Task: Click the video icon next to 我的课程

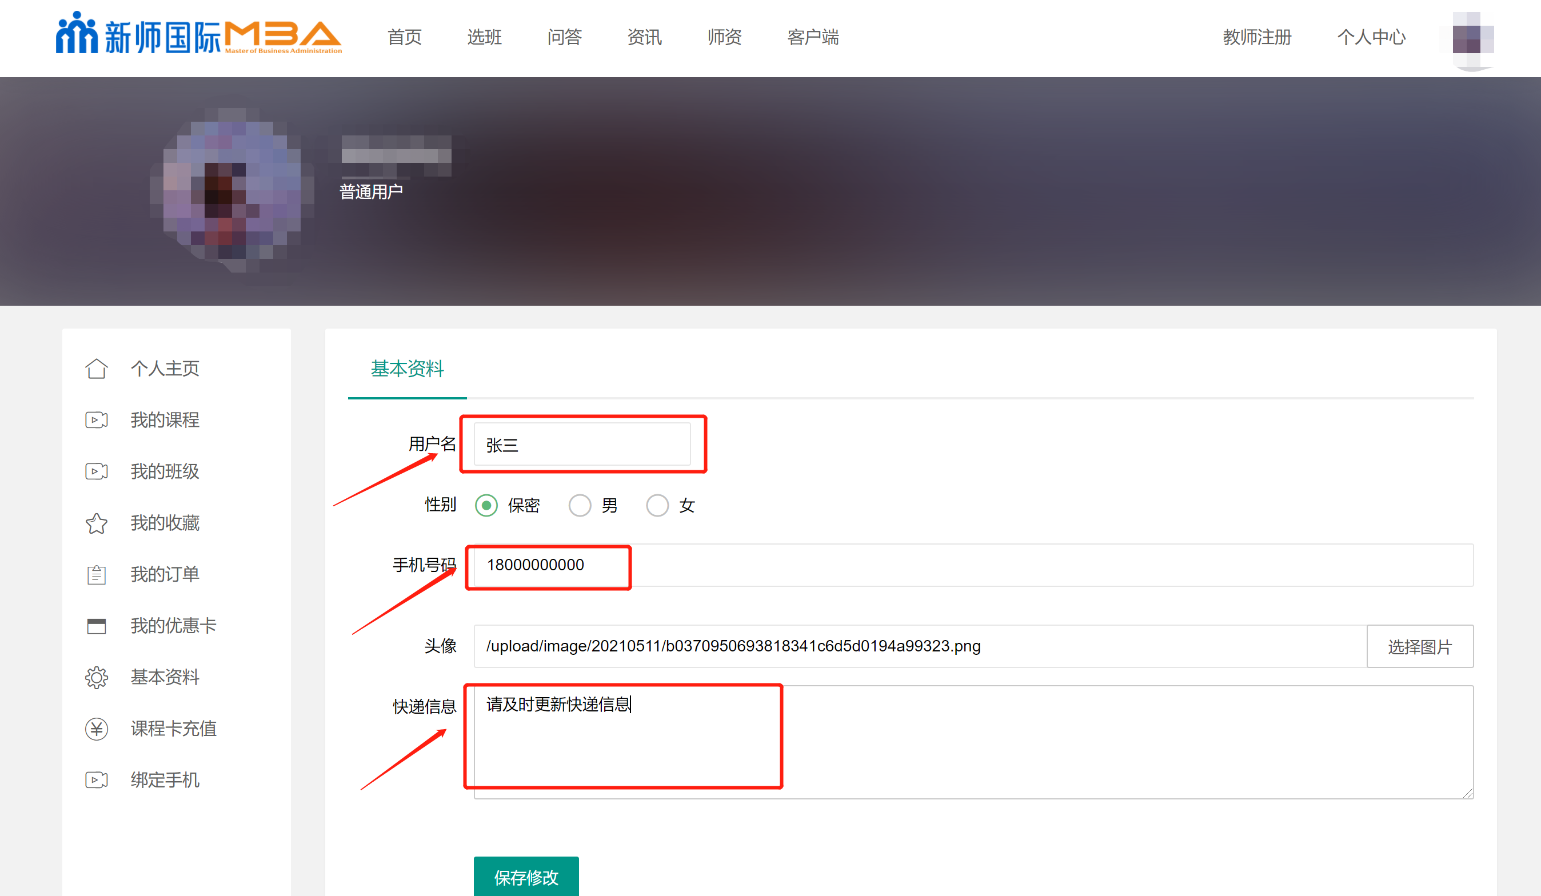Action: pos(96,420)
